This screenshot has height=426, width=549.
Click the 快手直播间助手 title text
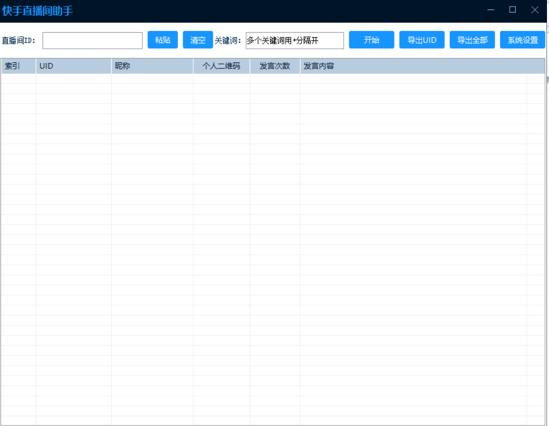[x=37, y=11]
